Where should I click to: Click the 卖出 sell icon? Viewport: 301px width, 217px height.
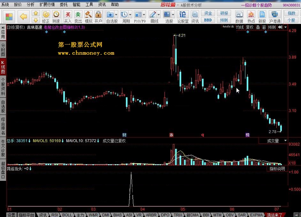pos(78,14)
